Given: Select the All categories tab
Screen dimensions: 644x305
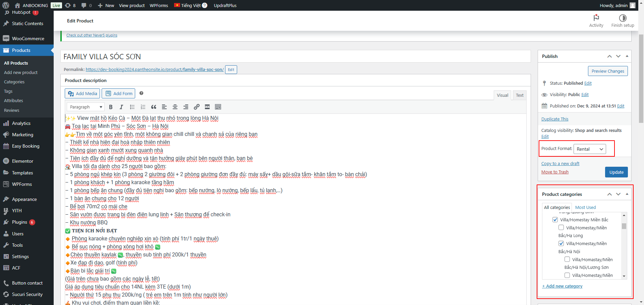Looking at the screenshot, I should coord(557,207).
